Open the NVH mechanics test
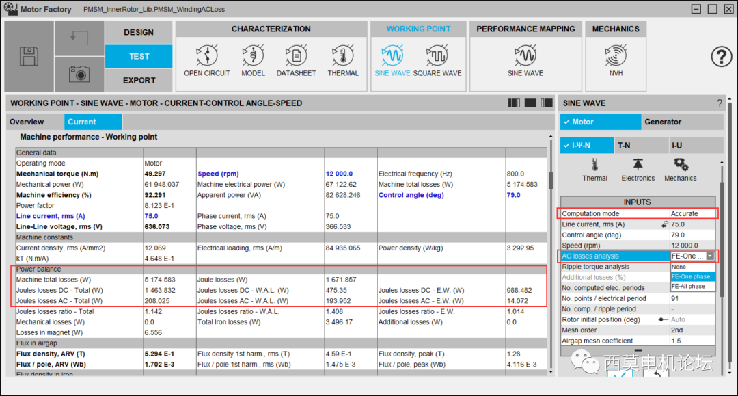 point(616,56)
